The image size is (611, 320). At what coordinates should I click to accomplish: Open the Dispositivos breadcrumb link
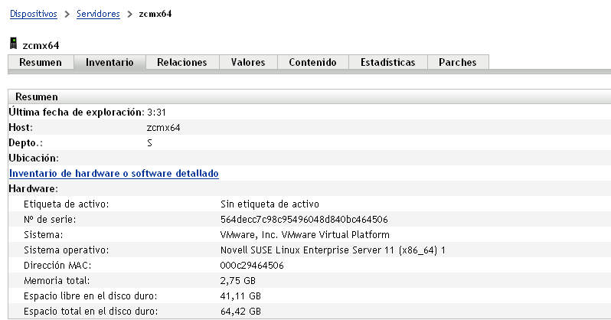point(33,14)
